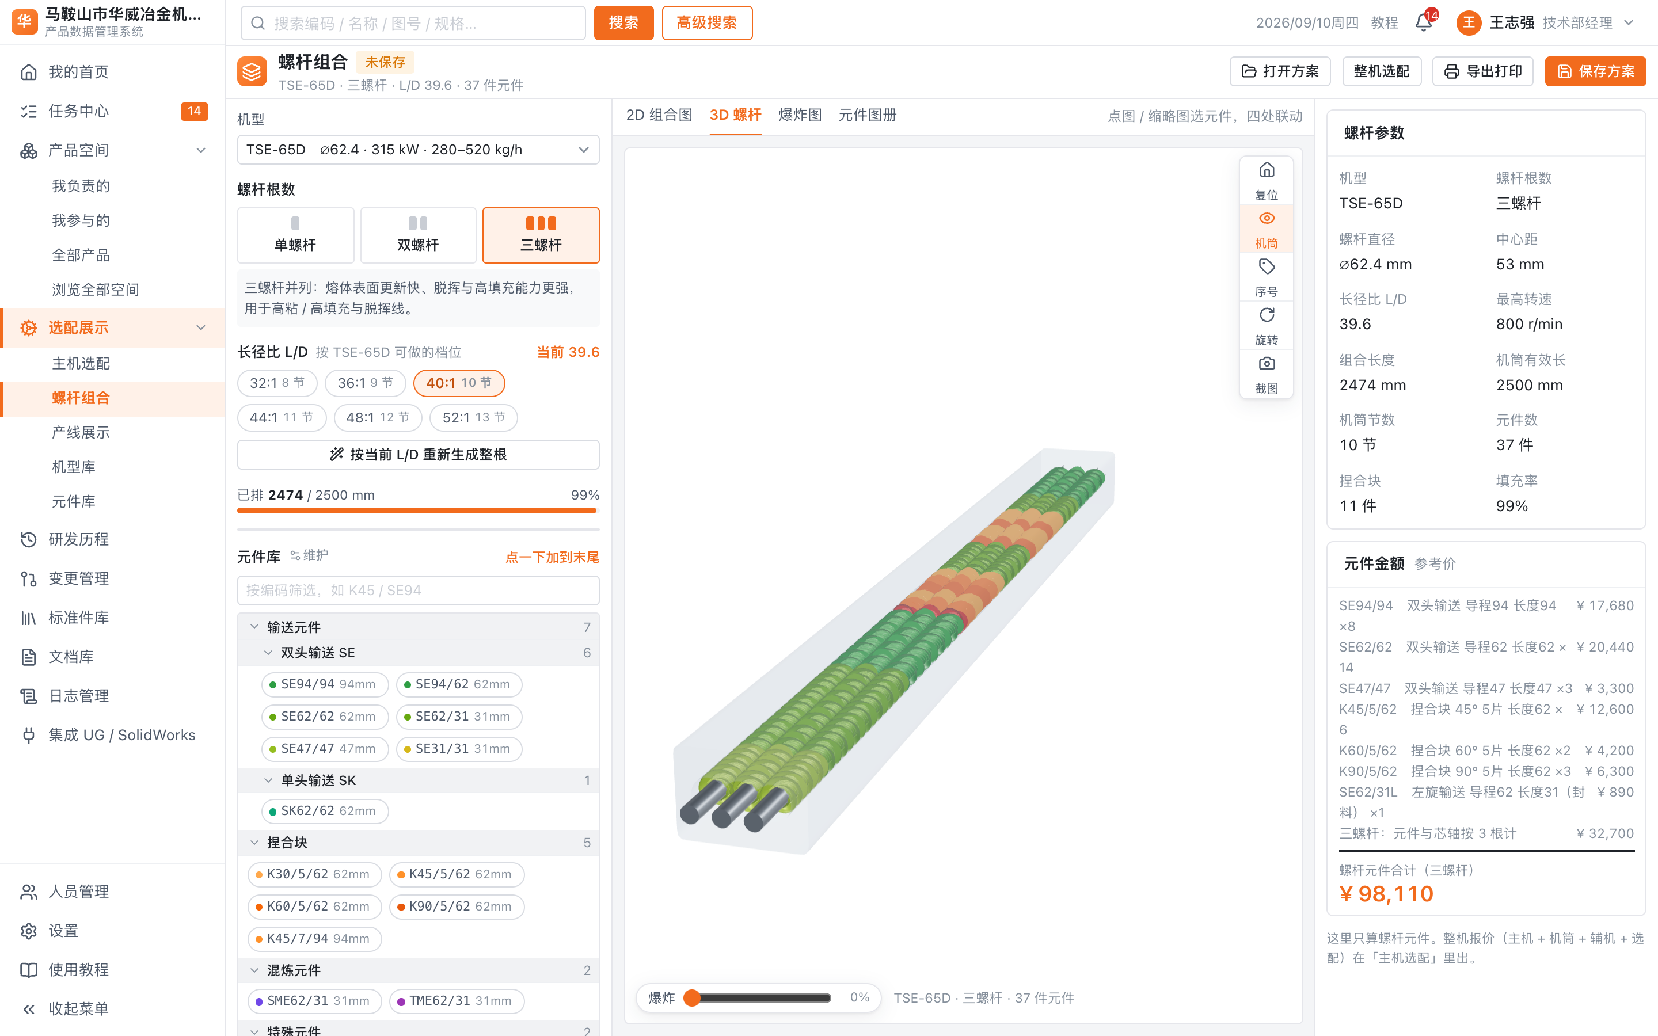
Task: Open 日志管理 in the sidebar
Action: (112, 695)
